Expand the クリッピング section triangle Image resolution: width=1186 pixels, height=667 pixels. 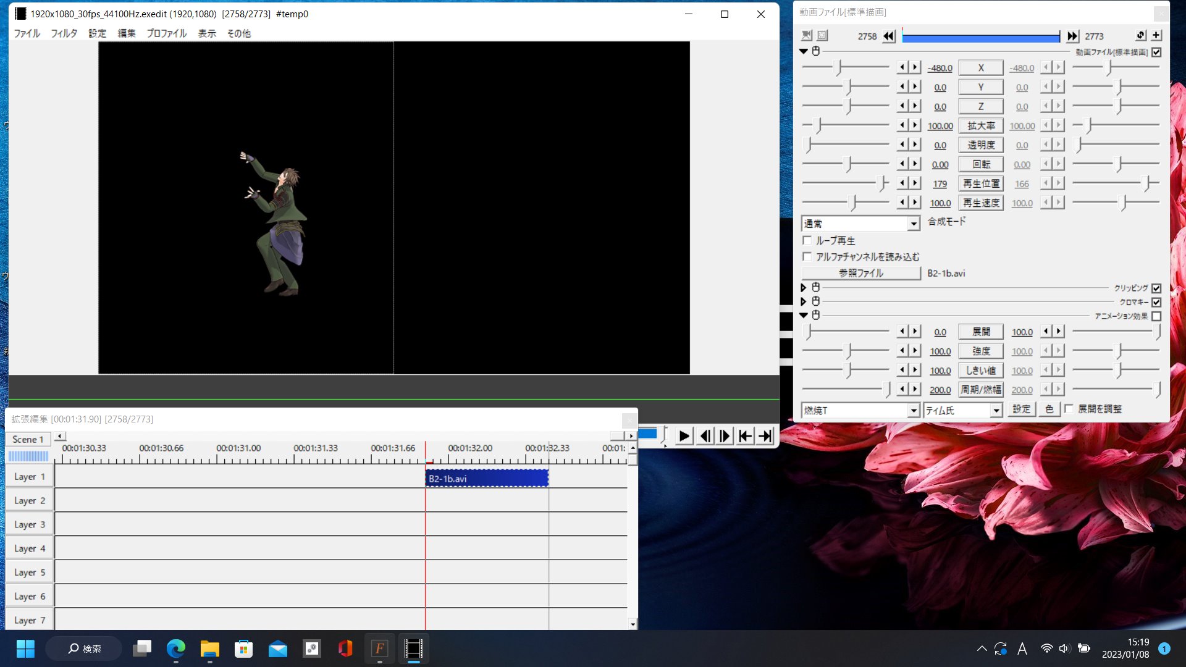coord(803,288)
